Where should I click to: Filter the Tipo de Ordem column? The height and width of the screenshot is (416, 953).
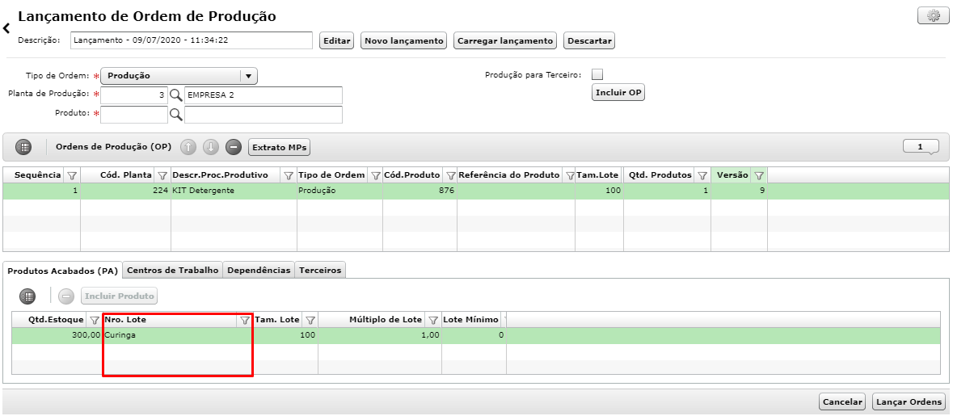coord(376,175)
